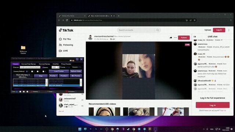Click the viewer log list scrollbar

47,82
